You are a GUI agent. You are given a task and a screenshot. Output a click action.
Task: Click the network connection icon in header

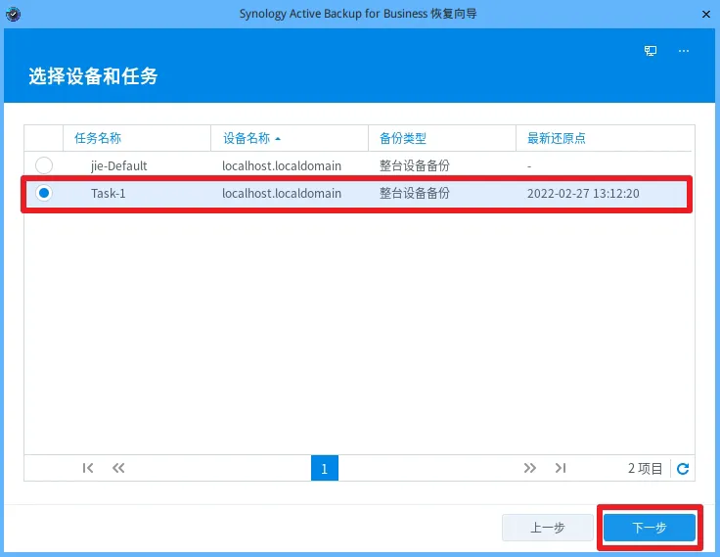click(x=651, y=51)
